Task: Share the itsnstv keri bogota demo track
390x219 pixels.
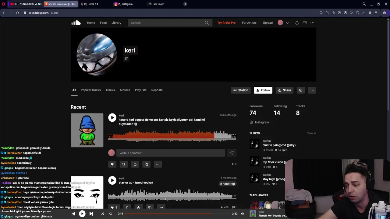Action: pyautogui.click(x=135, y=164)
